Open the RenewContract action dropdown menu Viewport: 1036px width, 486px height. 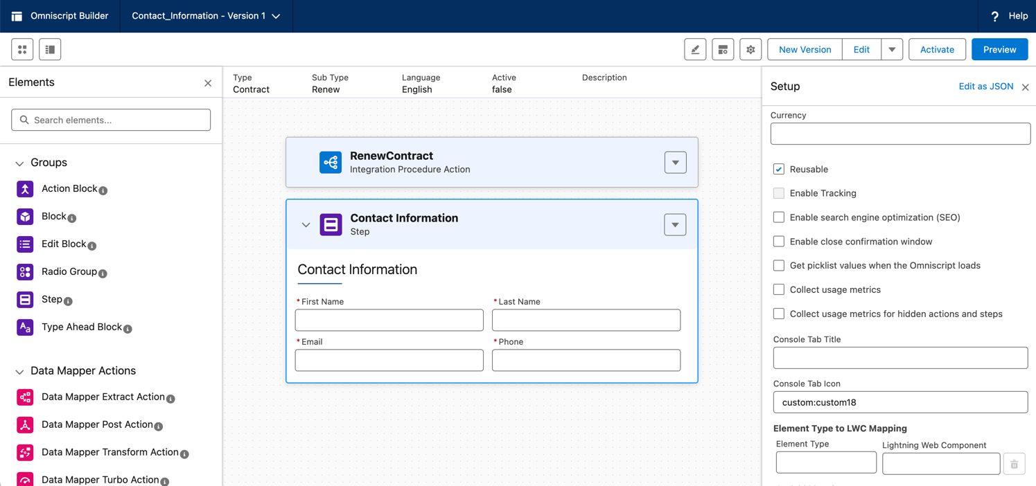click(675, 163)
